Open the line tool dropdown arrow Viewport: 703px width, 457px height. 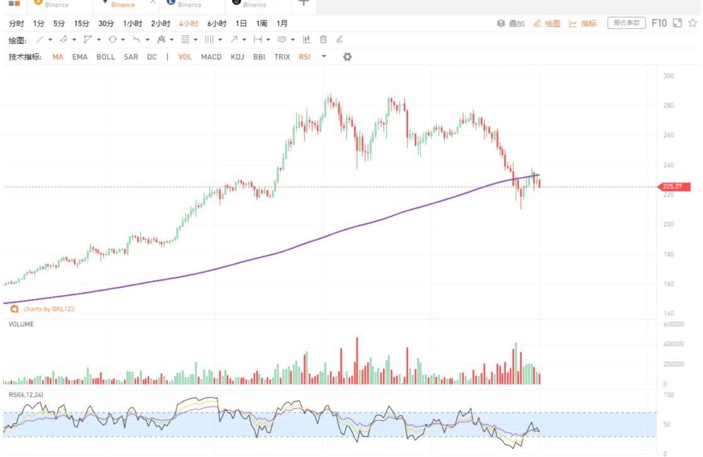51,40
